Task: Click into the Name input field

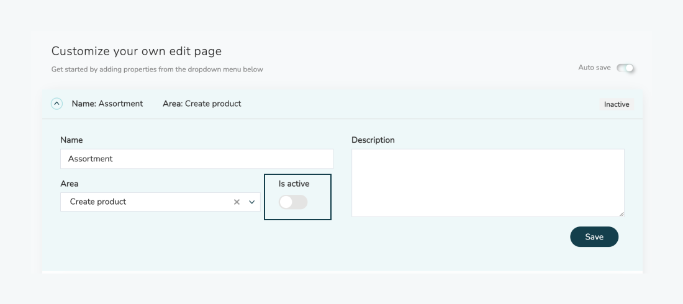Action: tap(197, 159)
